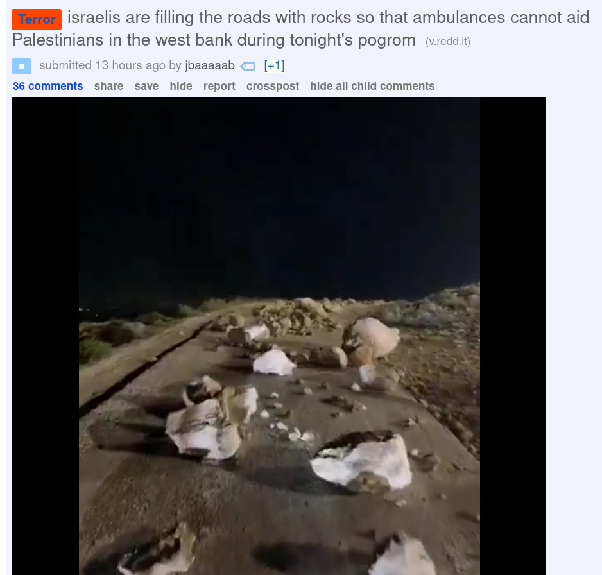The image size is (602, 575).
Task: Click the user tag icon beside jbaaaaab
Action: (x=248, y=66)
